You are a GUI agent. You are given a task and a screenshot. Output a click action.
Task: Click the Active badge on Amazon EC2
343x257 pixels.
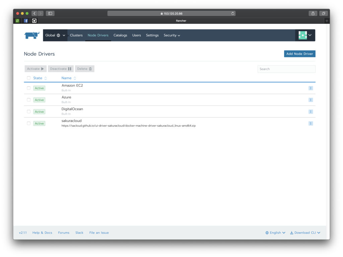(40, 88)
